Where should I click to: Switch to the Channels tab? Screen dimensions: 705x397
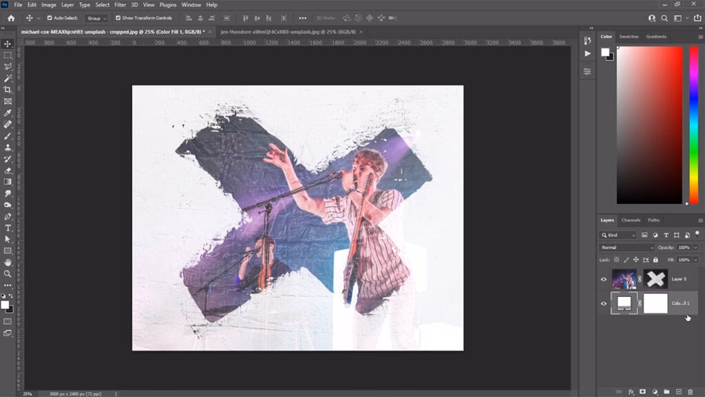coord(630,220)
